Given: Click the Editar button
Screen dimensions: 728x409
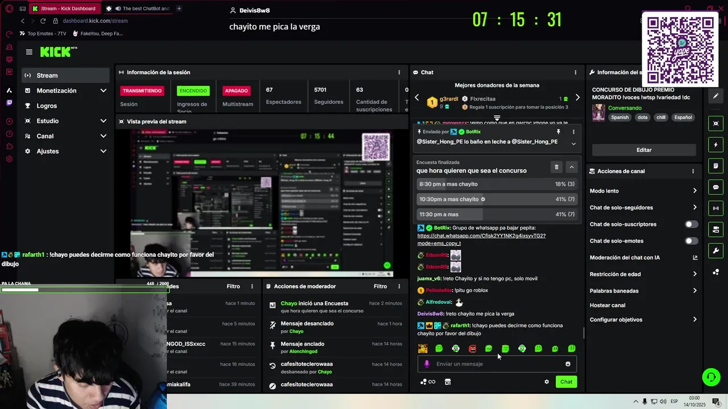Looking at the screenshot, I should click(x=644, y=150).
